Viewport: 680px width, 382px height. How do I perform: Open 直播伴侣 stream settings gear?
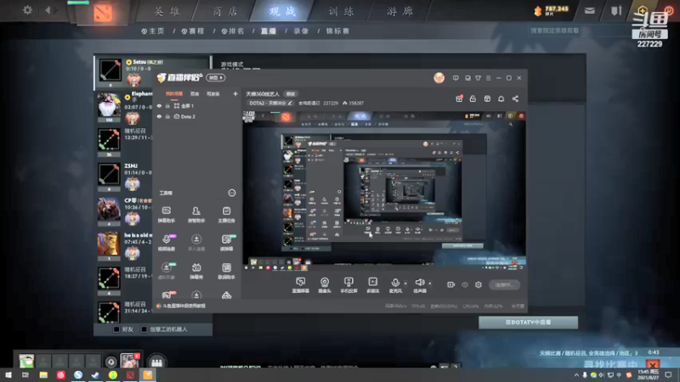pyautogui.click(x=479, y=284)
